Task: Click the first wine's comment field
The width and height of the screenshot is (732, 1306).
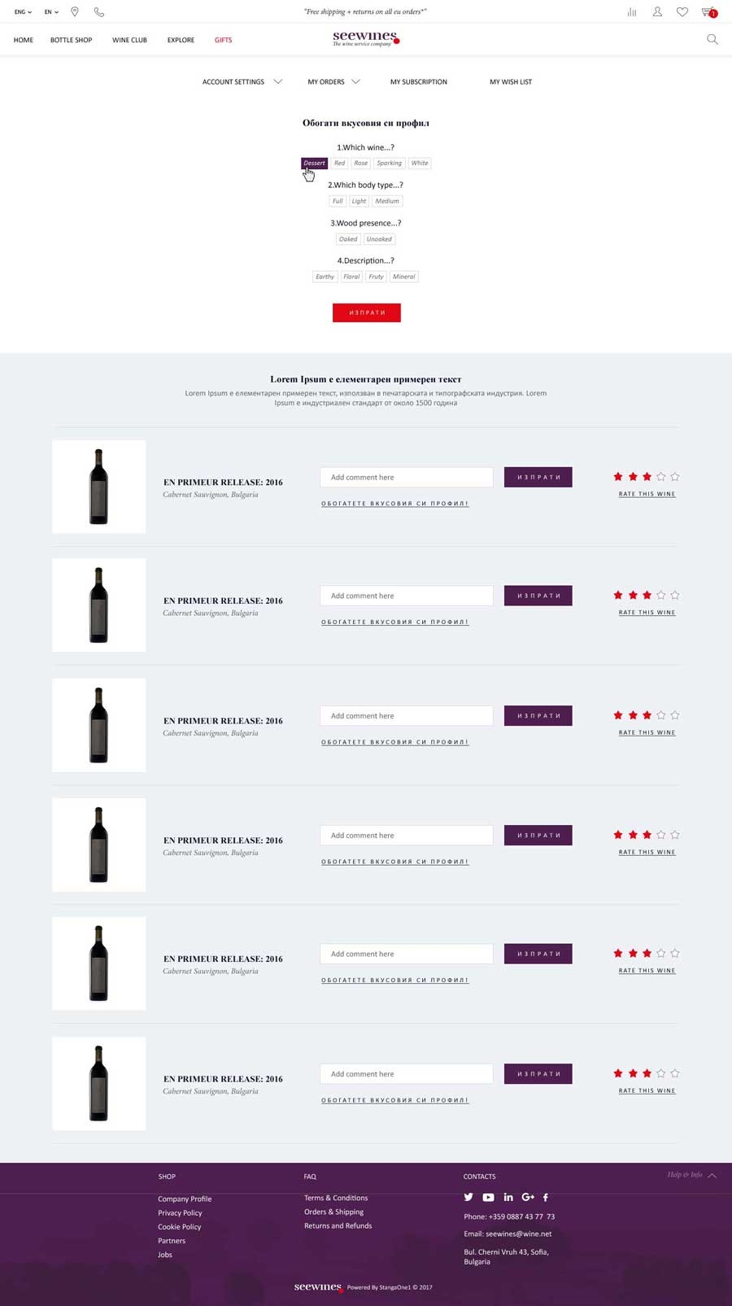Action: coord(407,478)
